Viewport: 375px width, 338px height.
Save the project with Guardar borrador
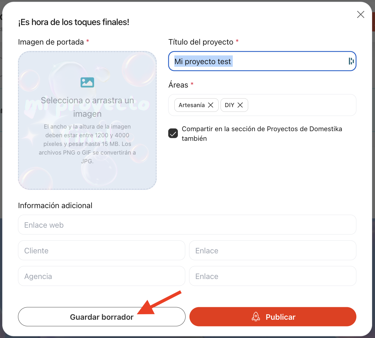102,317
